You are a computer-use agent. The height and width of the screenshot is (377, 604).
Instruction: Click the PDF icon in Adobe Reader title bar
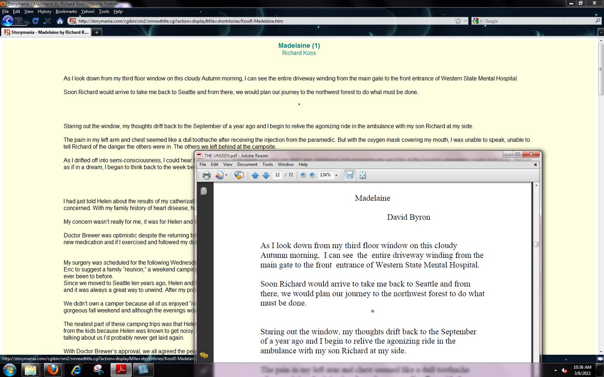(x=200, y=156)
